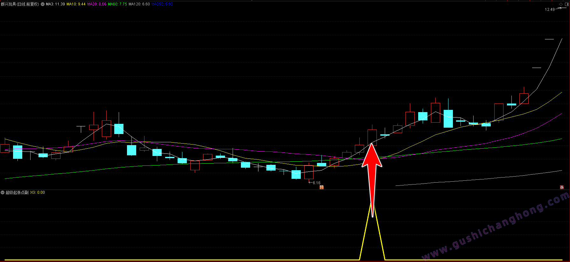Click the red 涨 marker at chart's right
Image resolution: width=570 pixels, height=262 pixels.
[562, 187]
